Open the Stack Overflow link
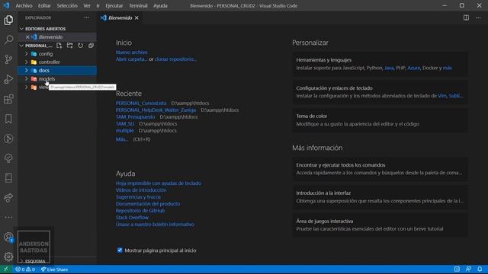This screenshot has height=274, width=488. 132,218
